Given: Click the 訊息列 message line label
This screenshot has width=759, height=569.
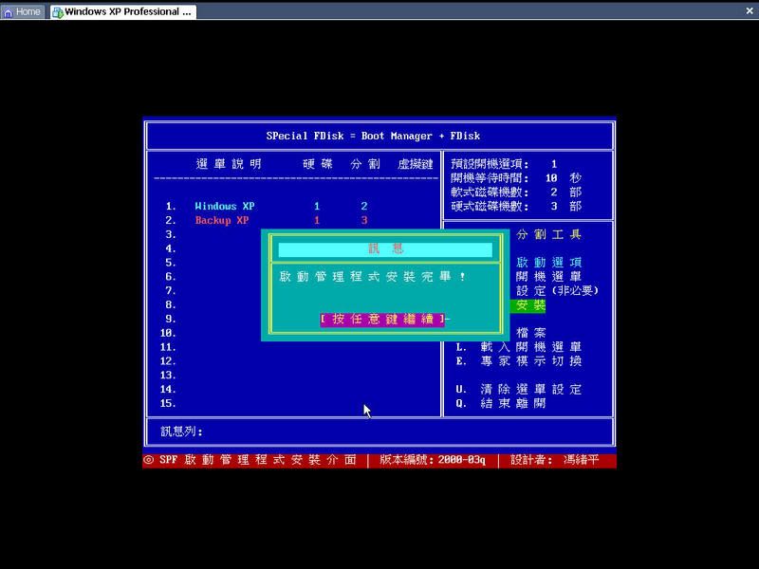Looking at the screenshot, I should click(181, 431).
